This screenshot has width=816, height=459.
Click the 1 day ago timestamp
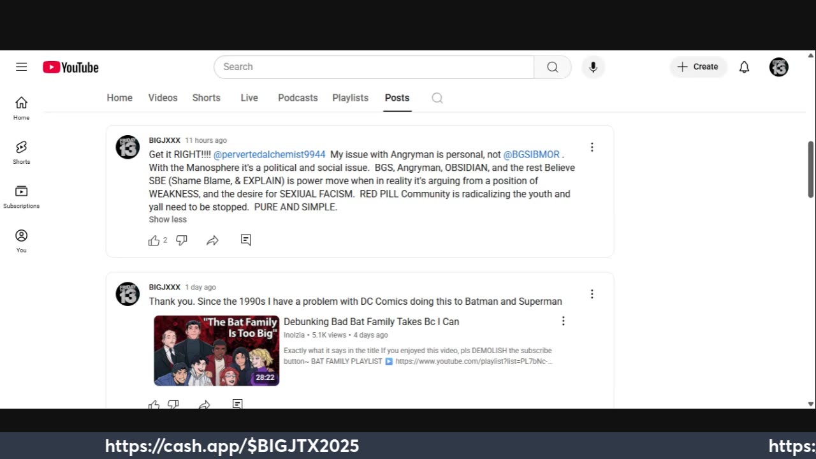click(x=200, y=287)
